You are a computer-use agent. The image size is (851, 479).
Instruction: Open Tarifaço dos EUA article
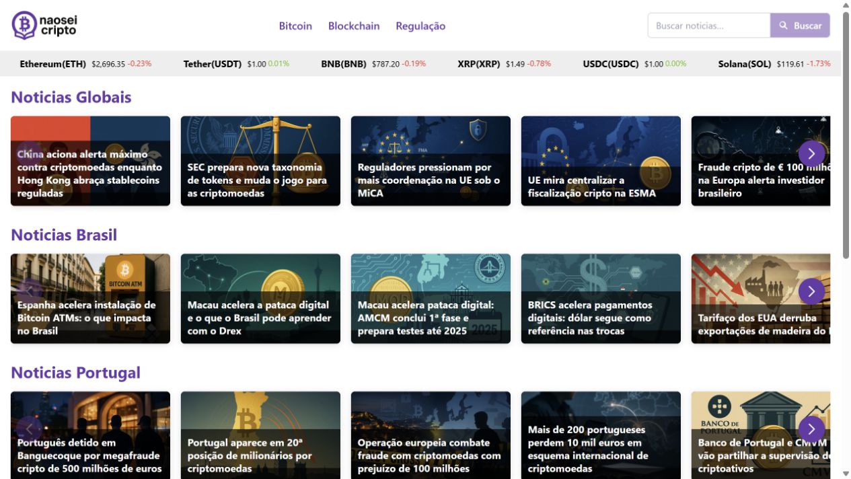click(761, 299)
